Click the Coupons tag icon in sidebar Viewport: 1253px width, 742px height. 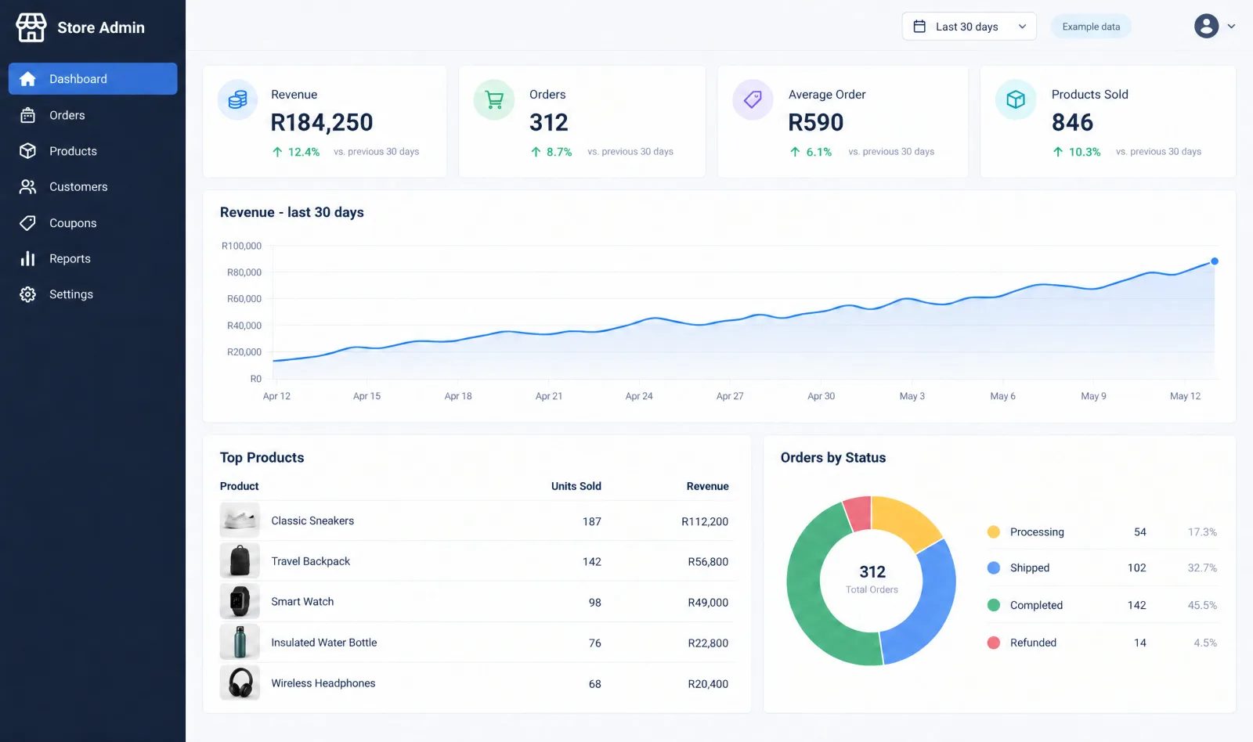point(27,223)
